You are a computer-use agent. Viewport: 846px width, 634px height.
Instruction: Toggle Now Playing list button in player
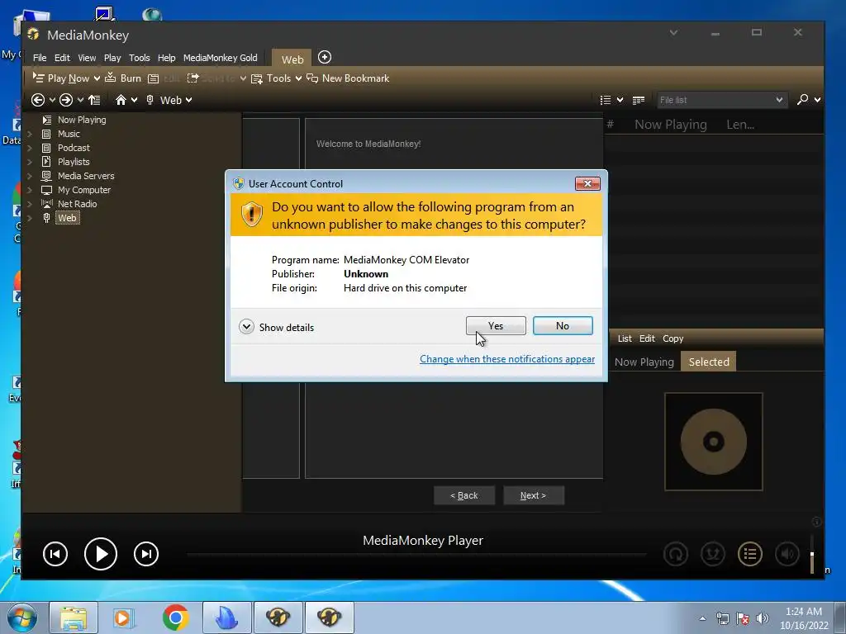750,554
